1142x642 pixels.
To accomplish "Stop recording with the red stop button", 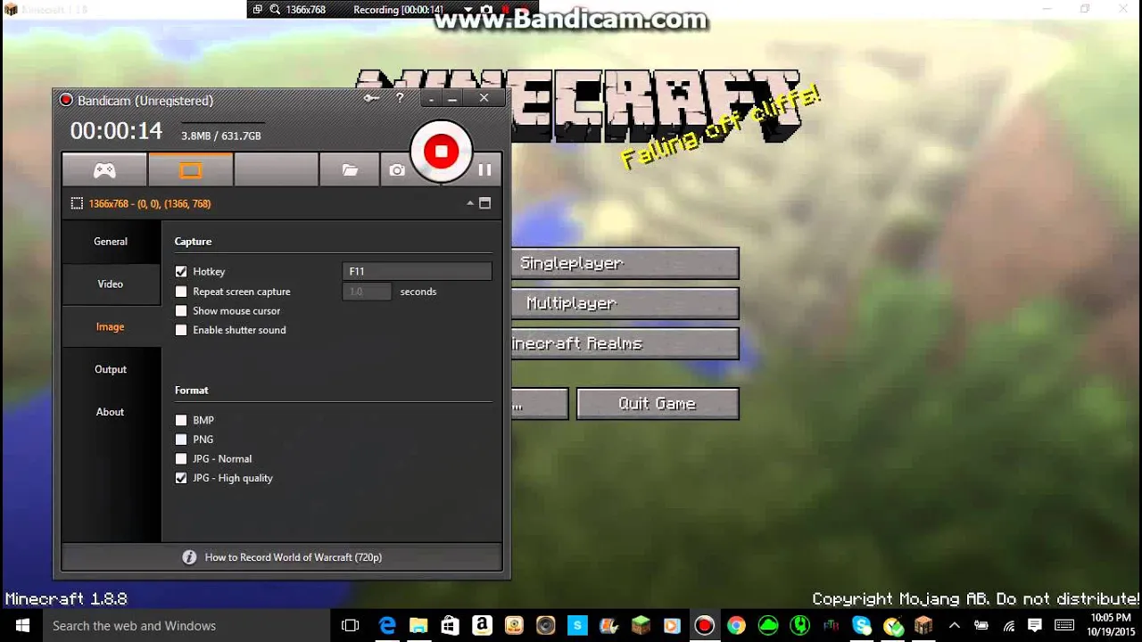I will coord(441,152).
